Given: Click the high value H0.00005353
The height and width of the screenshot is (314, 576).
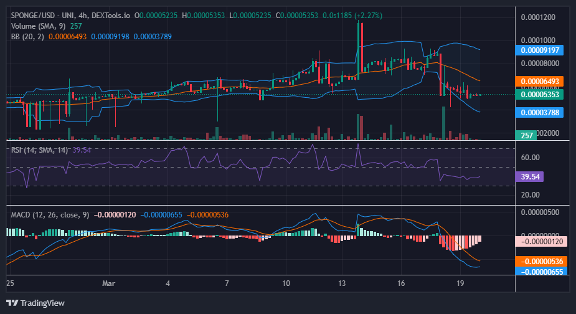Looking at the screenshot, I should pyautogui.click(x=204, y=16).
